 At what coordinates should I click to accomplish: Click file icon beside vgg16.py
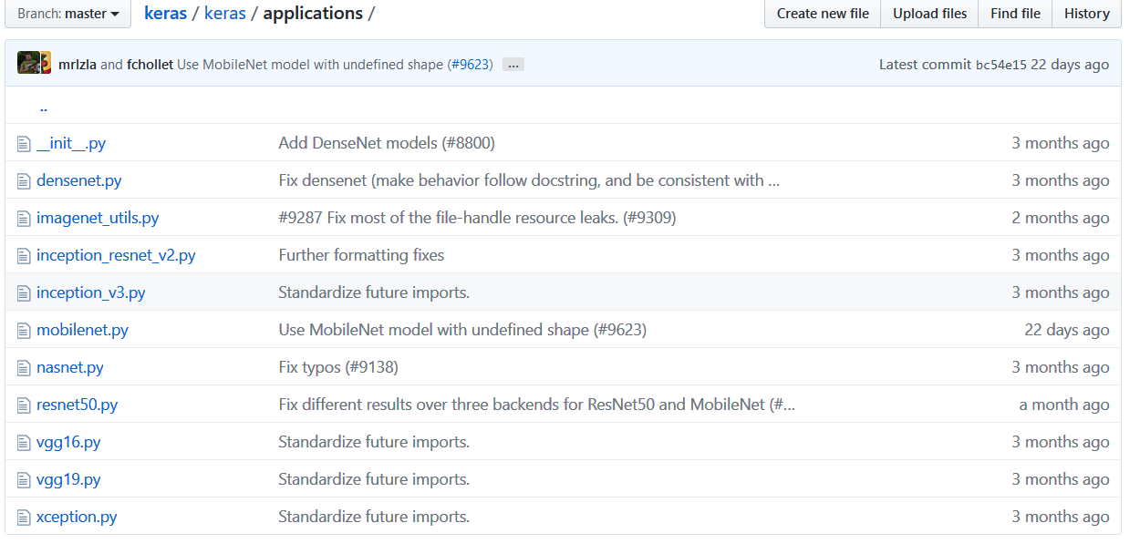(x=24, y=442)
